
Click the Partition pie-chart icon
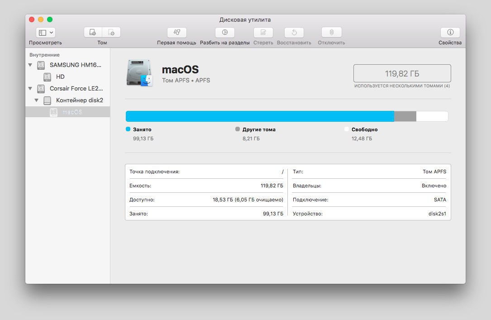point(225,32)
